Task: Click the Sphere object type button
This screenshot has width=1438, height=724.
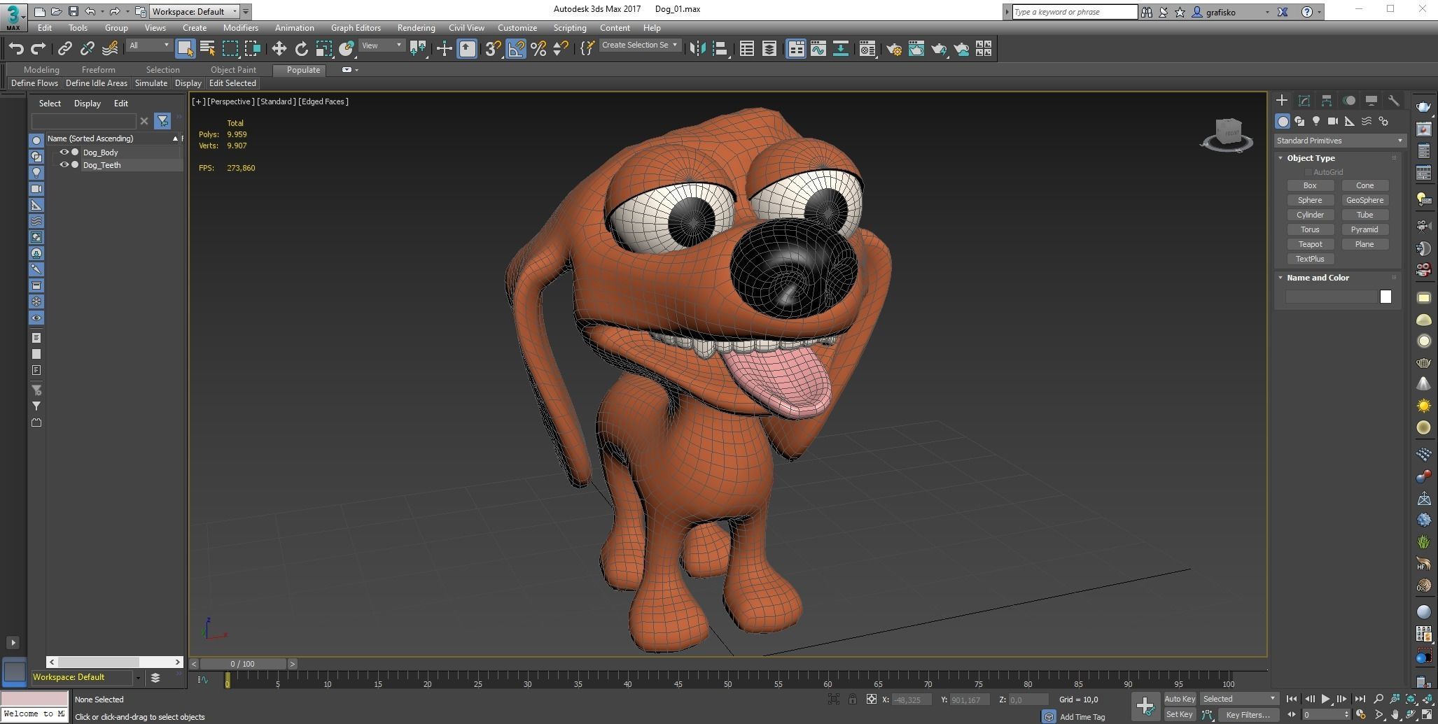Action: click(x=1310, y=200)
